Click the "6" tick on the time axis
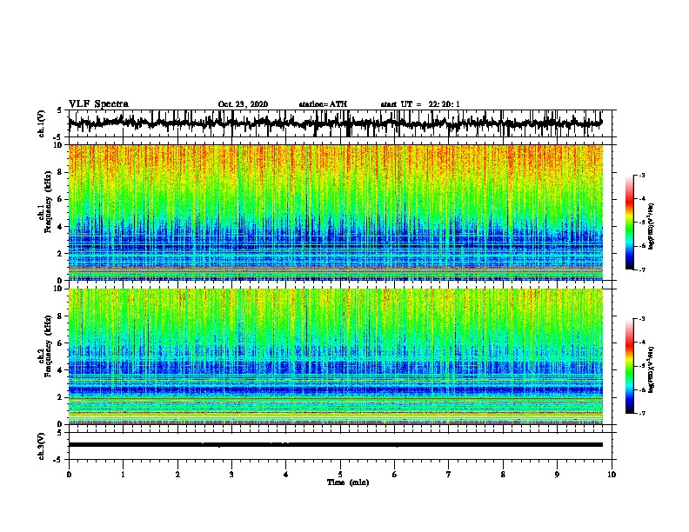This screenshot has height=532, width=689. pyautogui.click(x=395, y=475)
